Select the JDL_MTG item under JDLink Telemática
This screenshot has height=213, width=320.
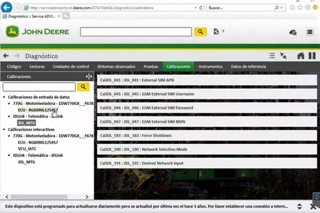point(27,123)
